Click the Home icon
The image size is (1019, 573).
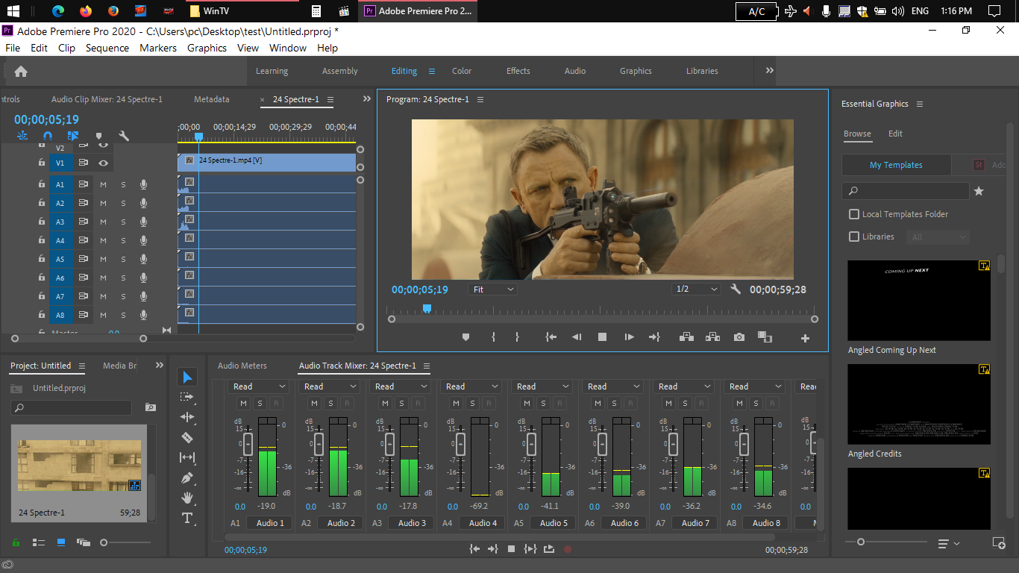pos(21,72)
